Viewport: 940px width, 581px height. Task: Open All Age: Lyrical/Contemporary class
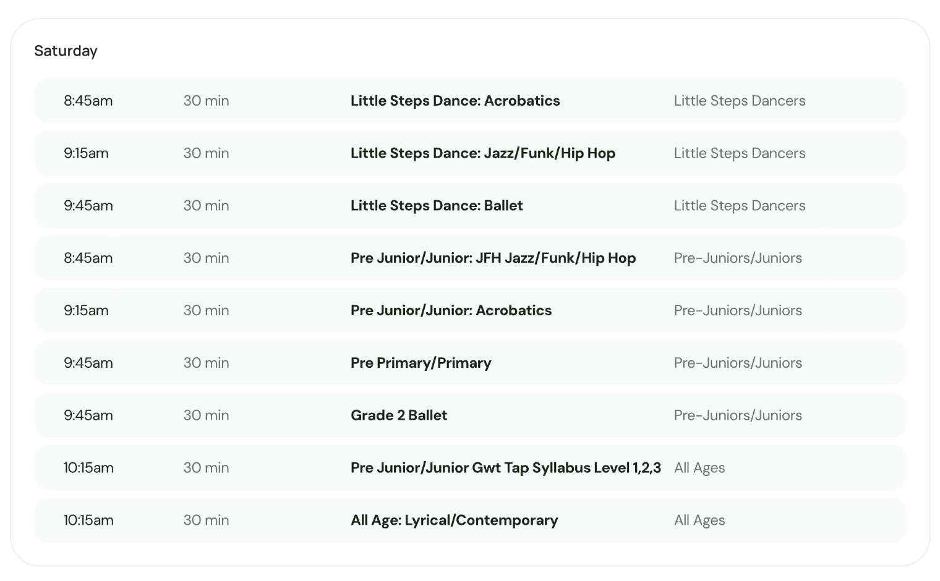click(454, 520)
